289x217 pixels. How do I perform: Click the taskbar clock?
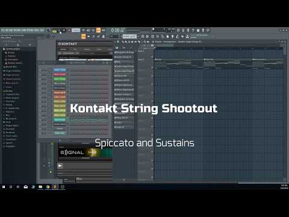(x=284, y=187)
